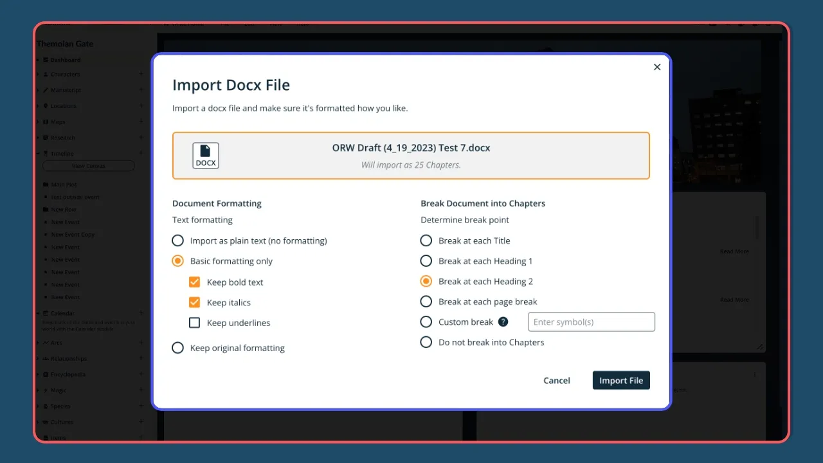Enable the Keep underlines checkbox
Screen dimensions: 823x463
(x=194, y=323)
